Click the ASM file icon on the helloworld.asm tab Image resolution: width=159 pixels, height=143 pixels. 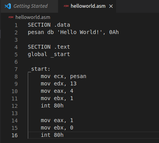(x=66, y=6)
